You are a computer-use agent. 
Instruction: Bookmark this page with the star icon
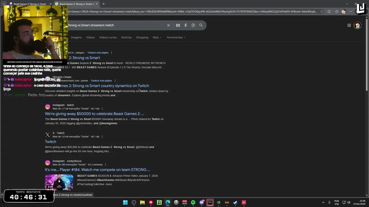click(322, 12)
